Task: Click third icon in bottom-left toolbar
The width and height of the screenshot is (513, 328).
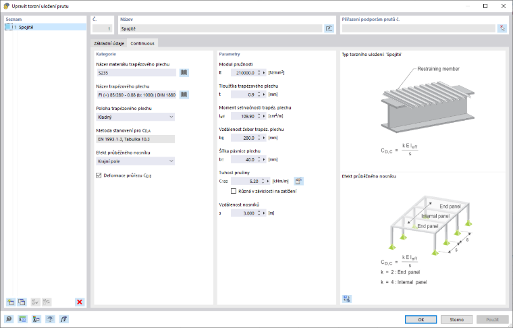Action: [36, 319]
